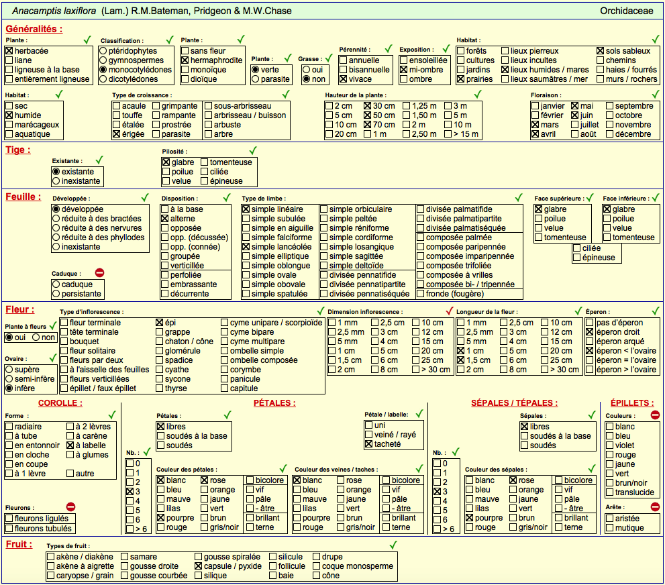The width and height of the screenshot is (665, 585).
Task: Click the green check beside Type de limbe
Action: [x=519, y=197]
